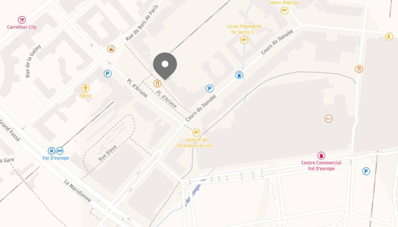This screenshot has width=398, height=227.
Task: Click the Val D'europe RER station icon
Action: click(x=59, y=151)
